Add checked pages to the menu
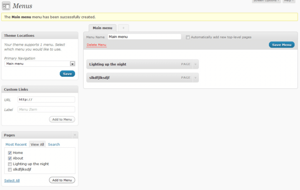 [x=62, y=180]
